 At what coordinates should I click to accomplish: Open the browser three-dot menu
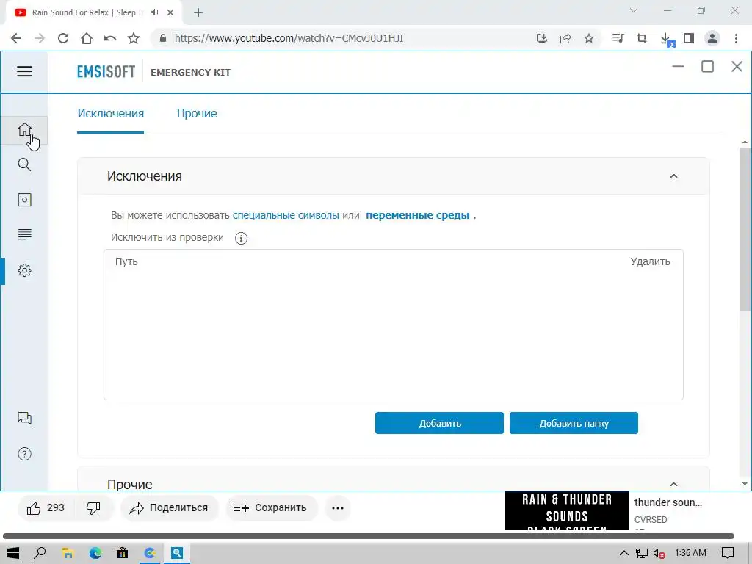(x=736, y=38)
